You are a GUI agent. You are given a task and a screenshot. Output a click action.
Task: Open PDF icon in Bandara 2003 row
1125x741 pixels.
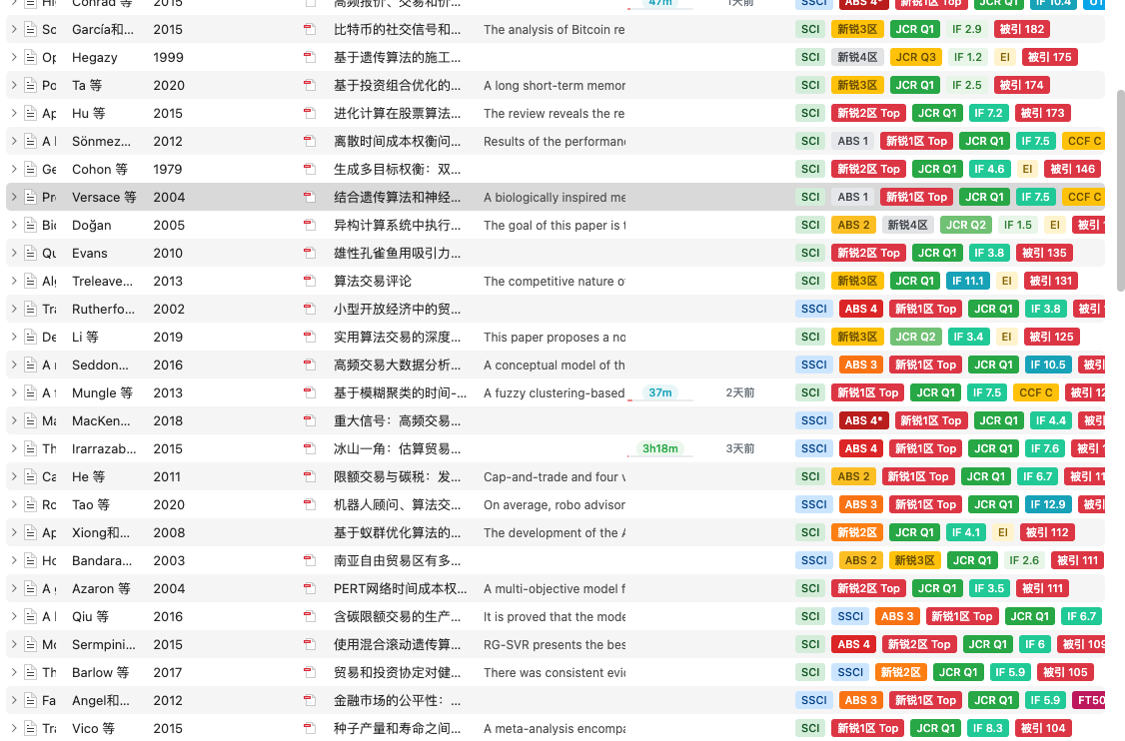pyautogui.click(x=310, y=561)
